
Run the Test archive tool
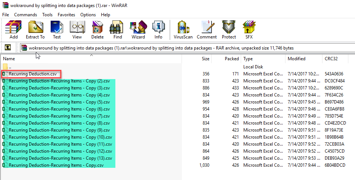click(57, 30)
